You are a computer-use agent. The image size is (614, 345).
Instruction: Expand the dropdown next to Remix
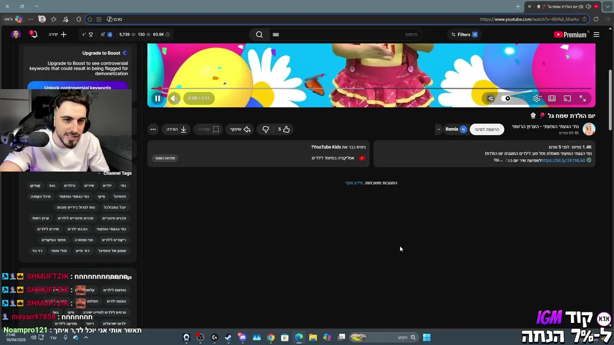point(438,129)
